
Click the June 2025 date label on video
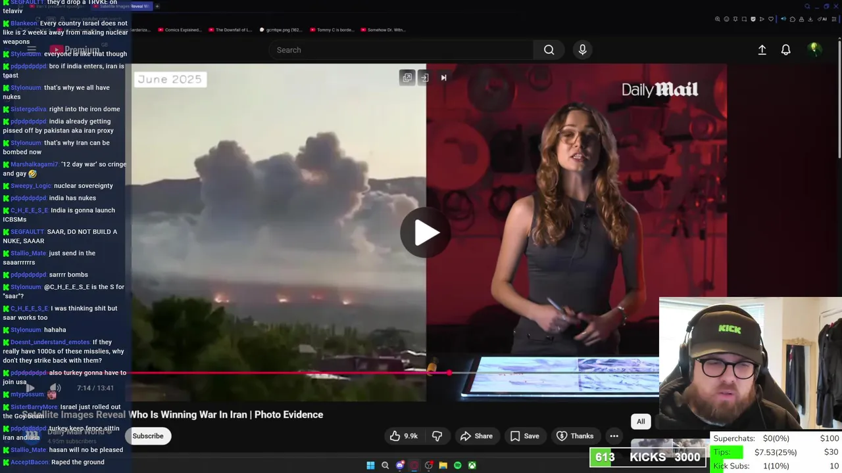170,79
